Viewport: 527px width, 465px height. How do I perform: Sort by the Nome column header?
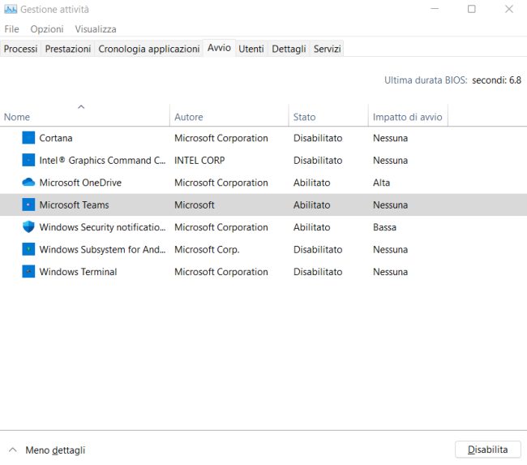(x=84, y=115)
